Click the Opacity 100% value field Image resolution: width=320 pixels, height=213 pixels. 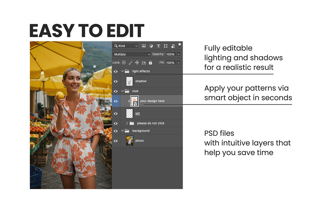[171, 54]
